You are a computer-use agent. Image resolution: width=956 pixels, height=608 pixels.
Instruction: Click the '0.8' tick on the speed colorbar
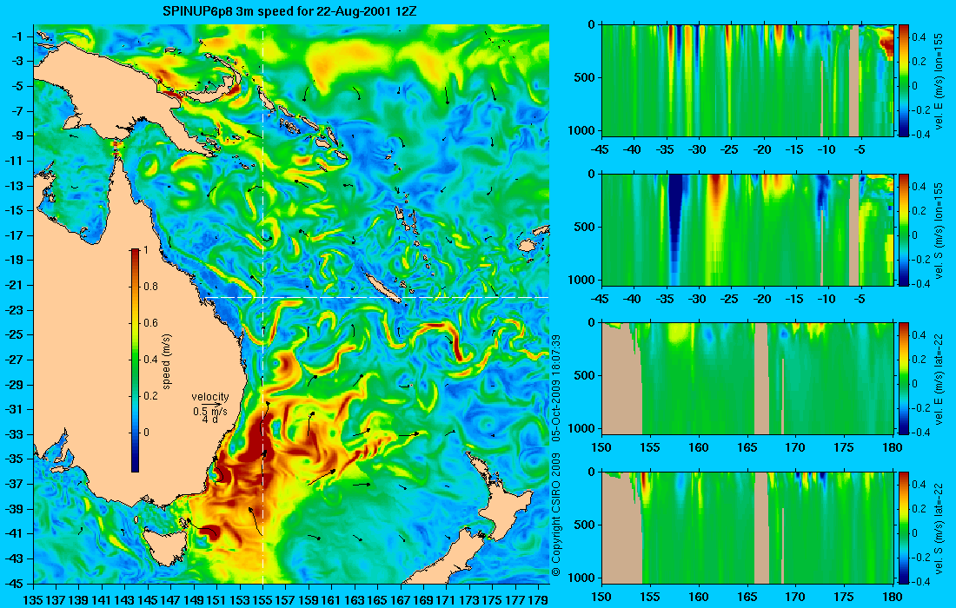tap(150, 287)
